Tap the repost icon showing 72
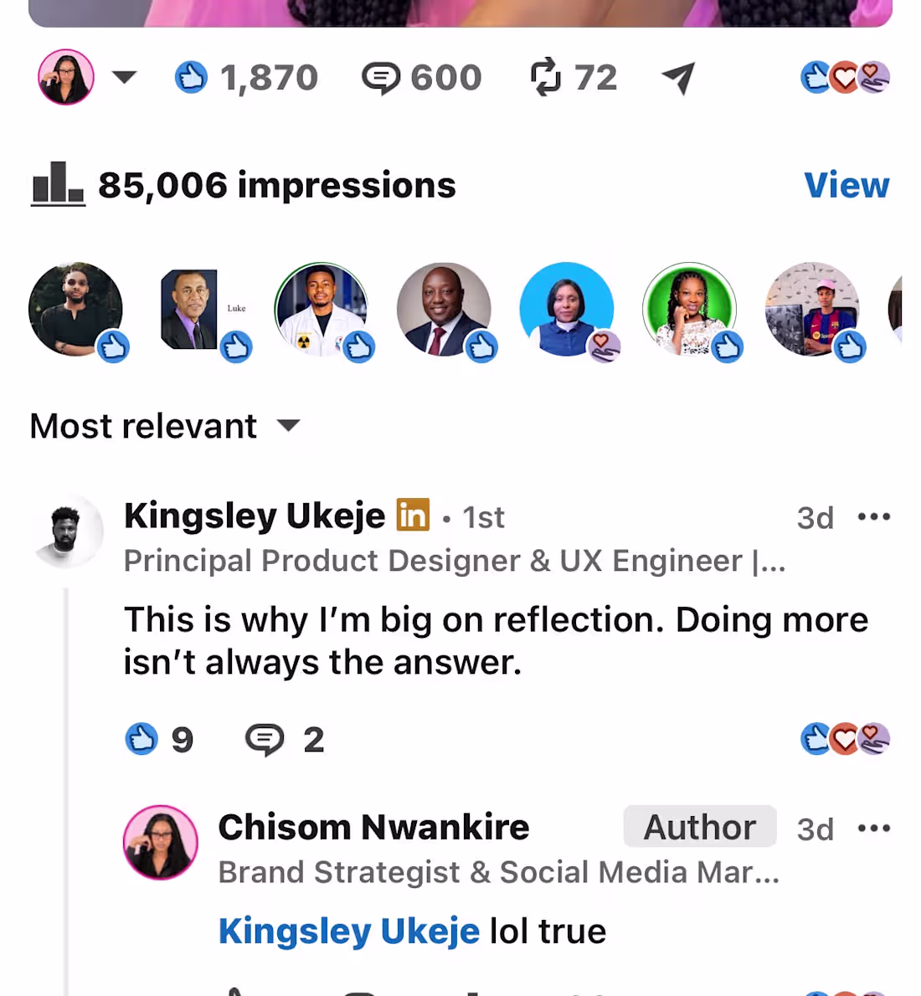The height and width of the screenshot is (996, 921). (545, 78)
